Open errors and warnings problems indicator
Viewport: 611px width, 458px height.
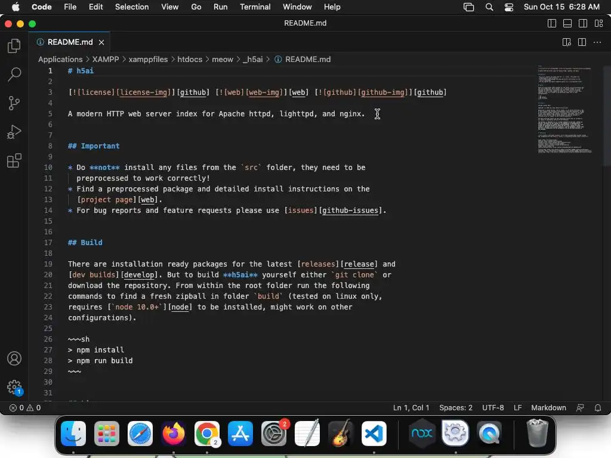(x=25, y=408)
